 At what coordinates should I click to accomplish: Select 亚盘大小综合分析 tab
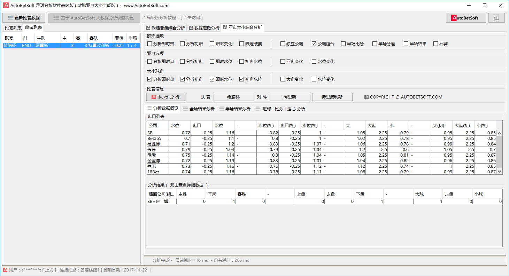coord(242,27)
